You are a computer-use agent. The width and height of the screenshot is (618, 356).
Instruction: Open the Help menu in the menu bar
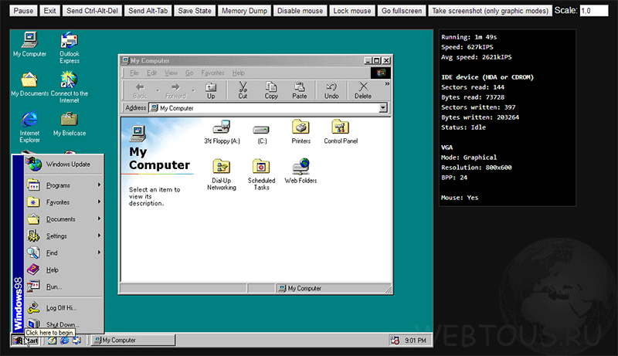click(x=238, y=73)
